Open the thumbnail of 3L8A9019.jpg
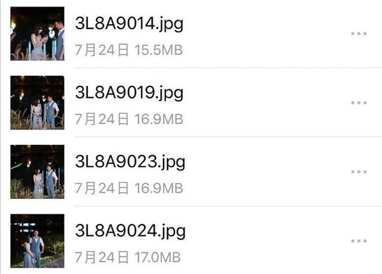382x274 pixels. 38,103
